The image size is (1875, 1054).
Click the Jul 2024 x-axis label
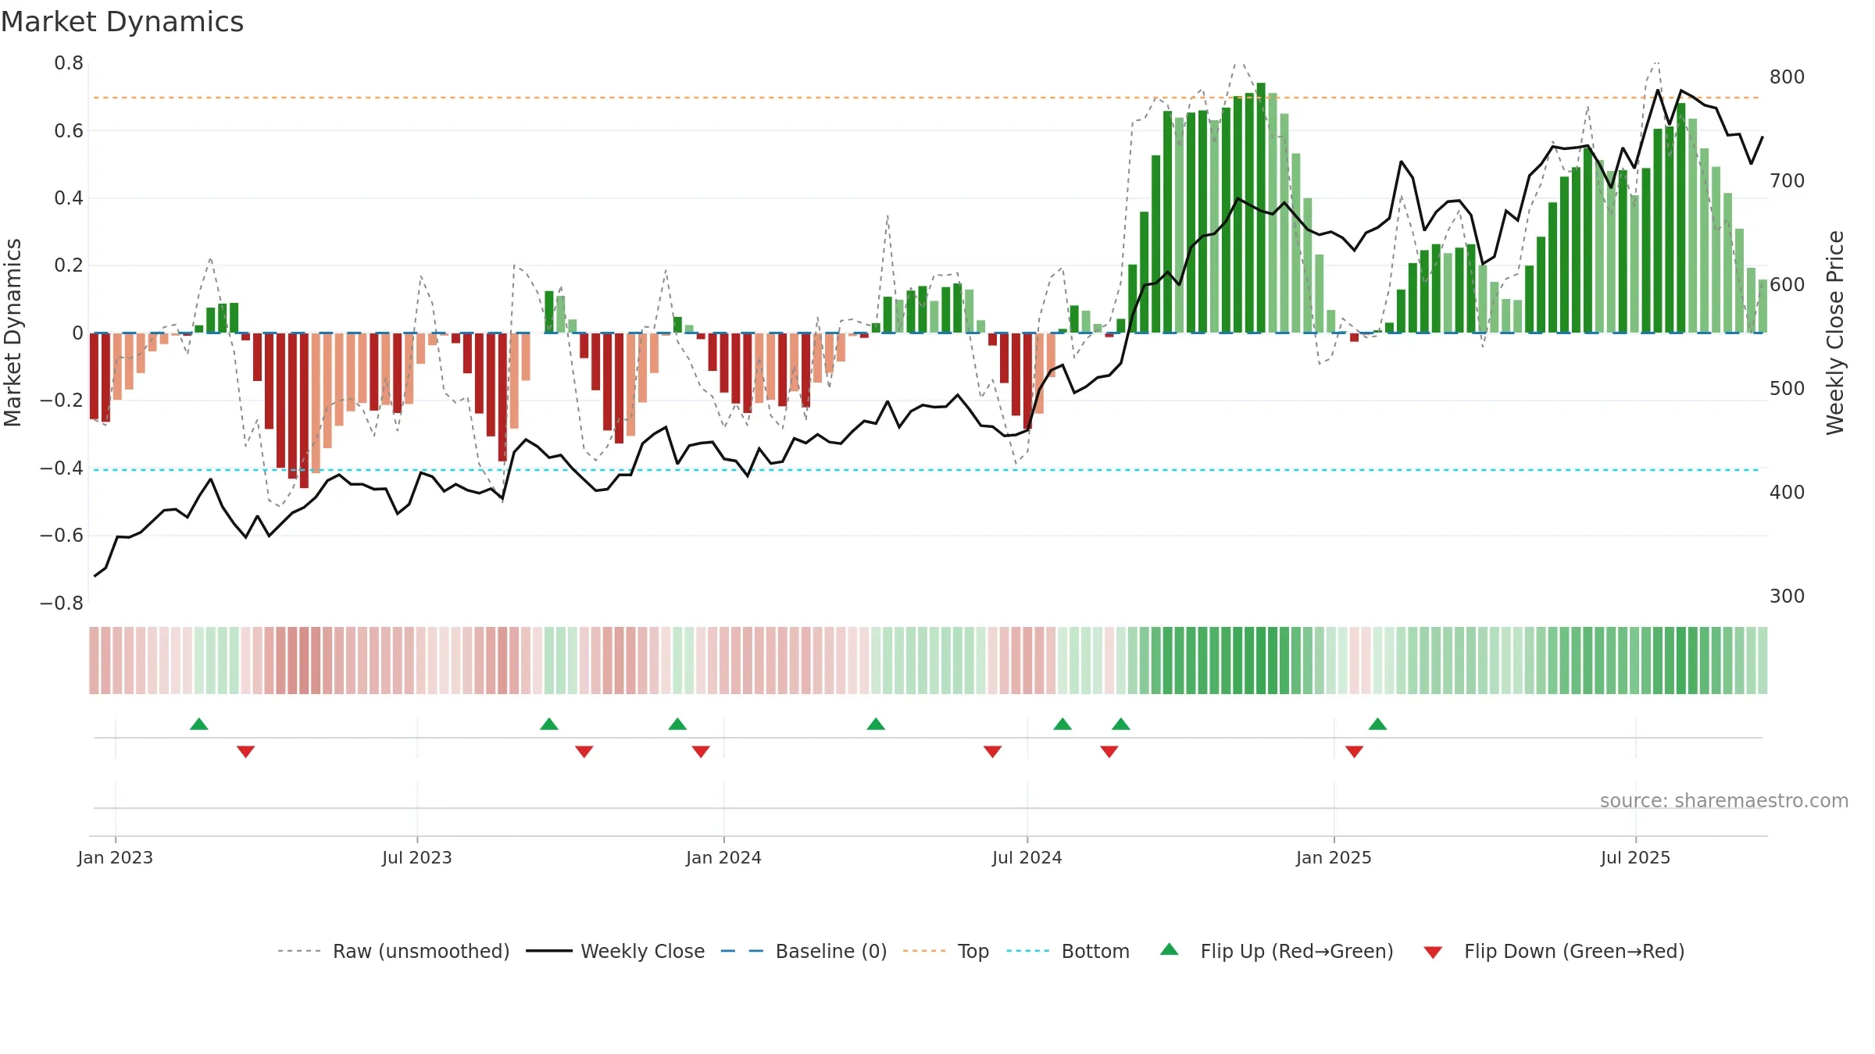pos(1027,858)
